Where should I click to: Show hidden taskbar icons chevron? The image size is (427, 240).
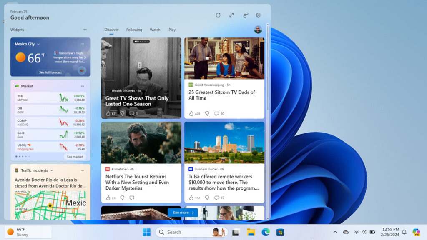click(x=335, y=232)
